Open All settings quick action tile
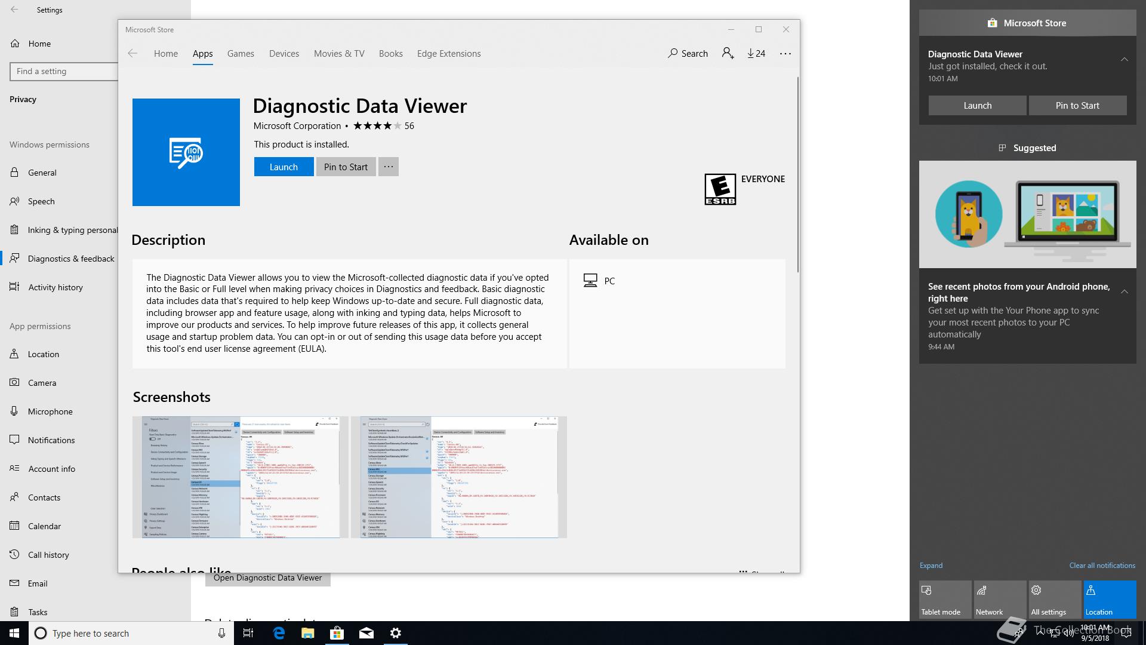The height and width of the screenshot is (645, 1146). click(x=1055, y=600)
